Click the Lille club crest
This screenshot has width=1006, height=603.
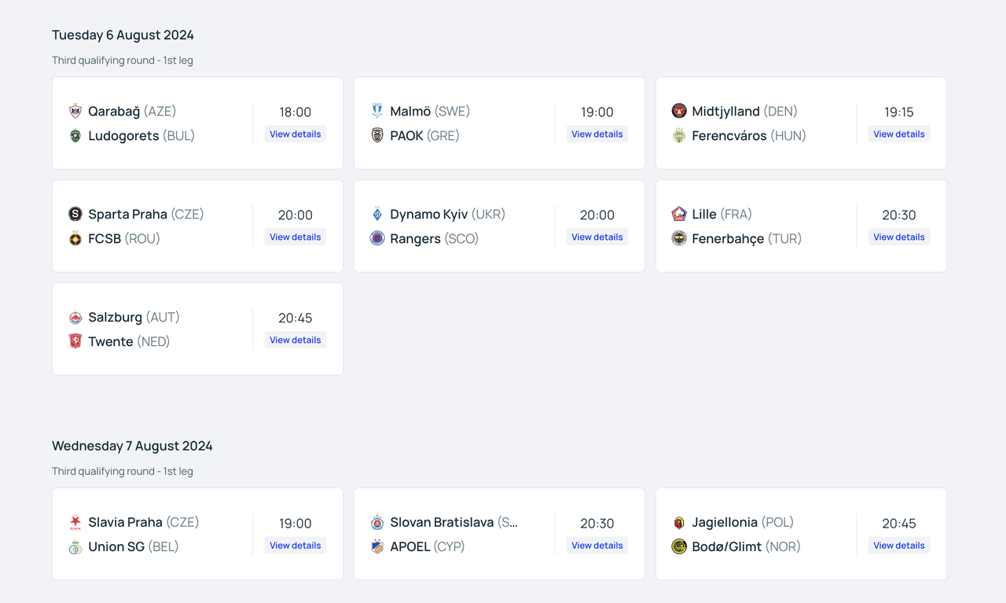point(679,214)
